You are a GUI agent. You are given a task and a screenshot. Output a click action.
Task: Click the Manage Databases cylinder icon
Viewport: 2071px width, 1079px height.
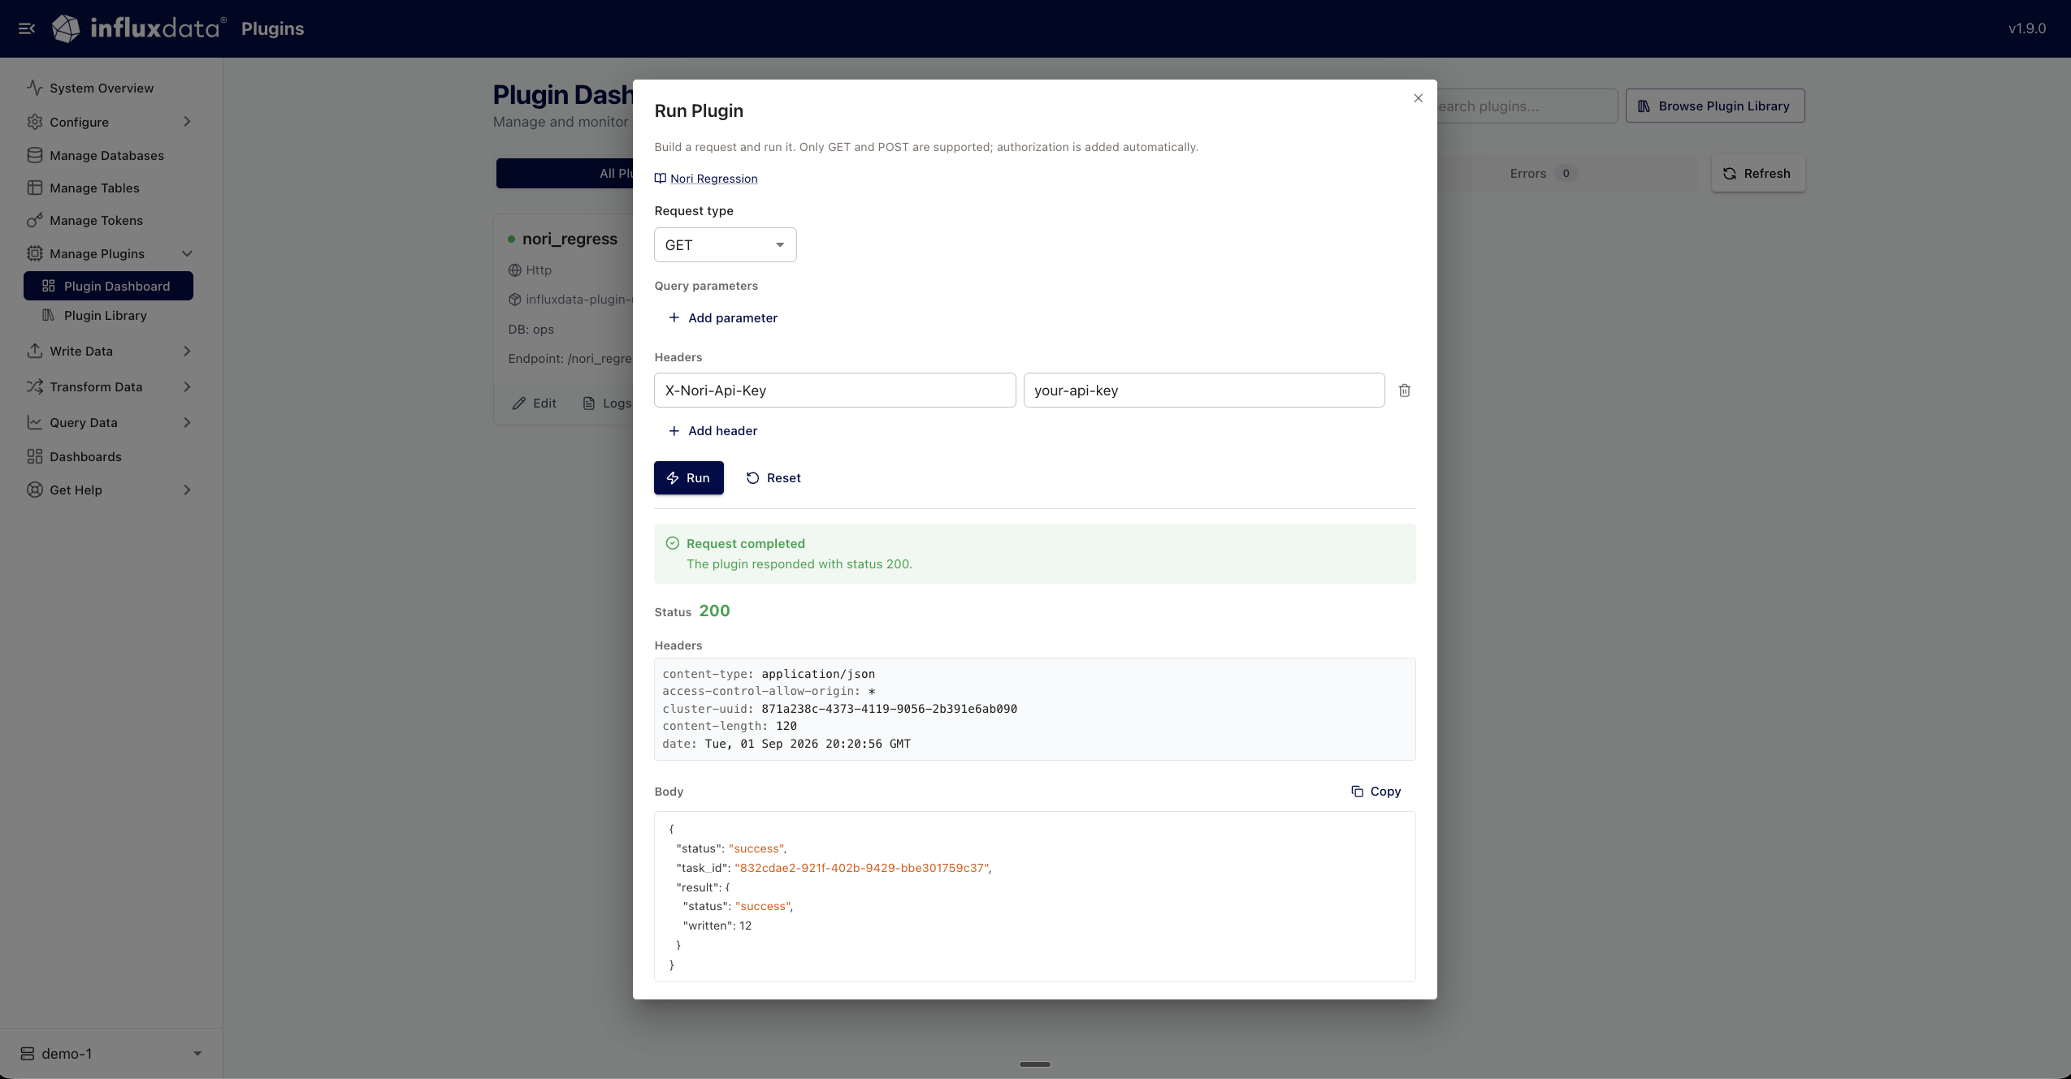tap(34, 155)
